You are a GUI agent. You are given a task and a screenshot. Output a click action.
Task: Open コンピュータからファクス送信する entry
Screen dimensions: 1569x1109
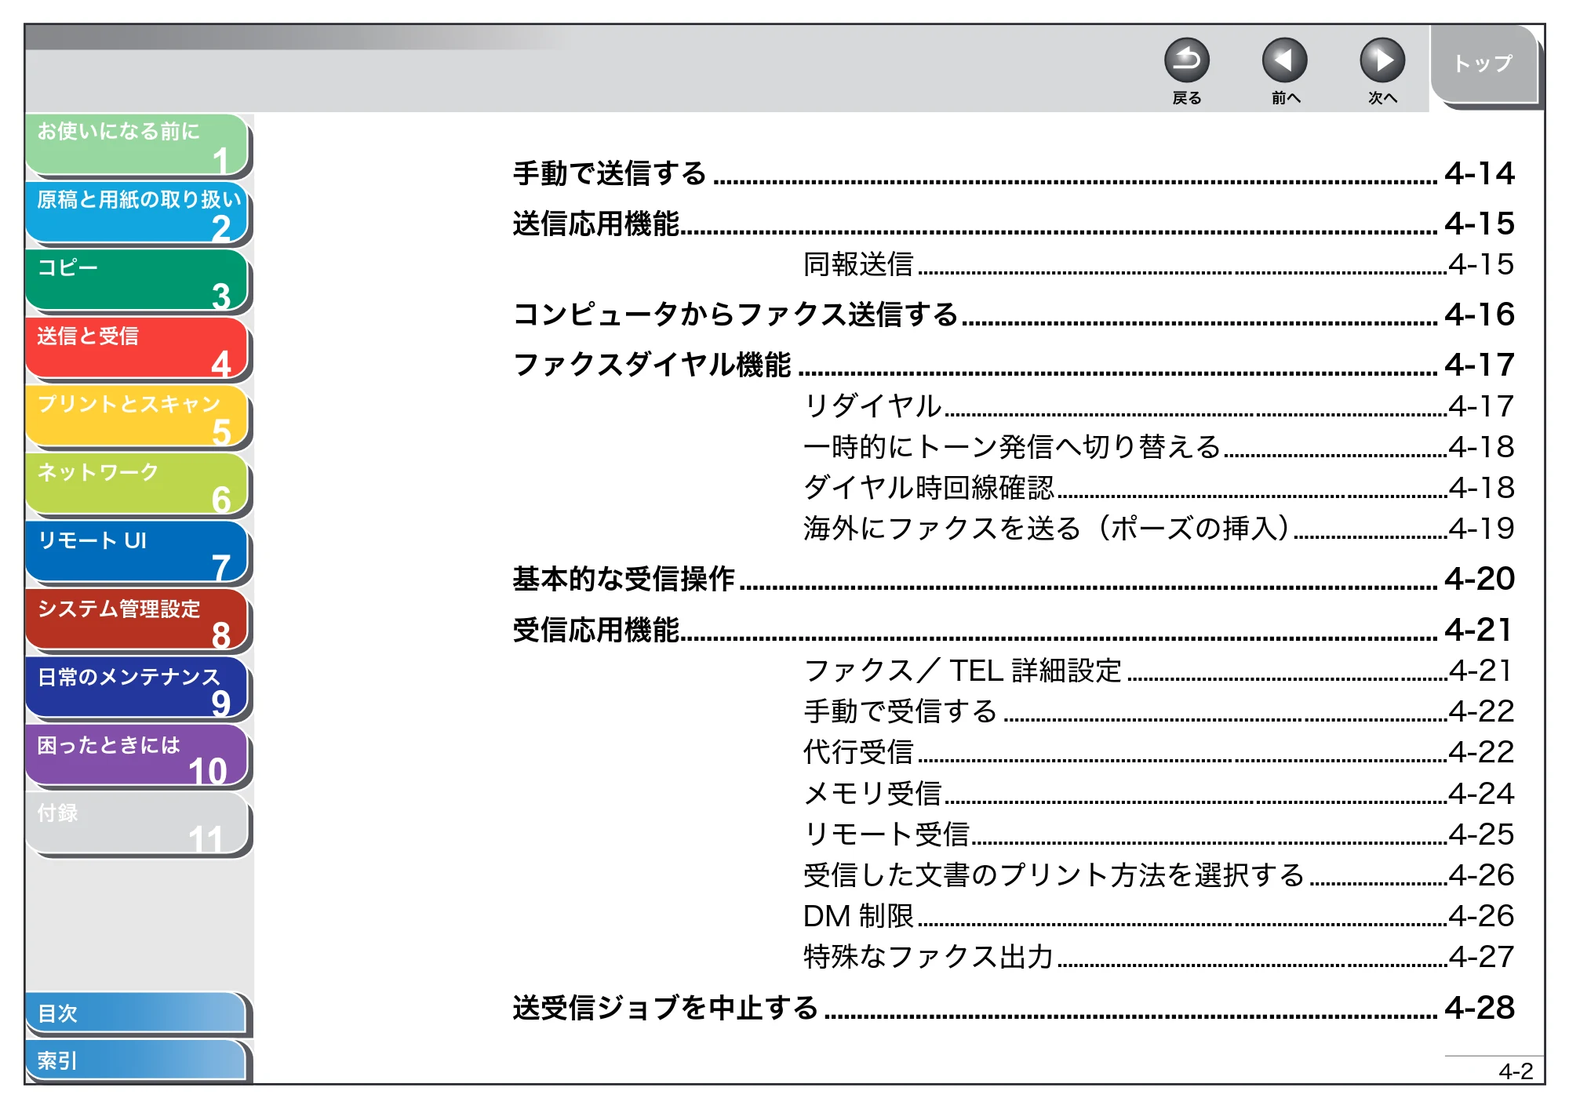[1014, 315]
